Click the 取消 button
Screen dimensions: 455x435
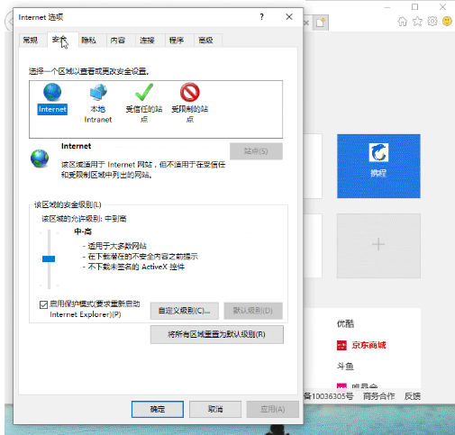coord(215,409)
